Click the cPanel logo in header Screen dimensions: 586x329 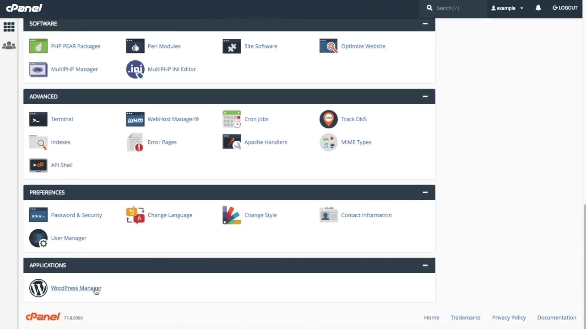[x=24, y=8]
